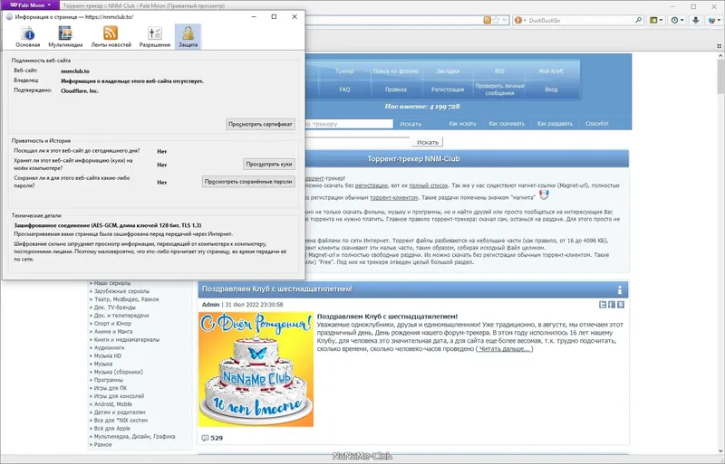
Task: Share news post via VK icon
Action: [x=621, y=304]
